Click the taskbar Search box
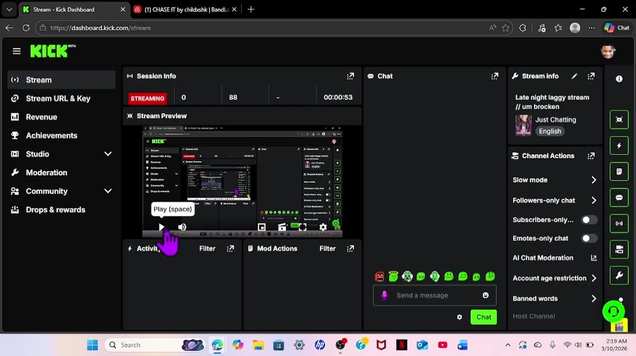 click(155, 345)
